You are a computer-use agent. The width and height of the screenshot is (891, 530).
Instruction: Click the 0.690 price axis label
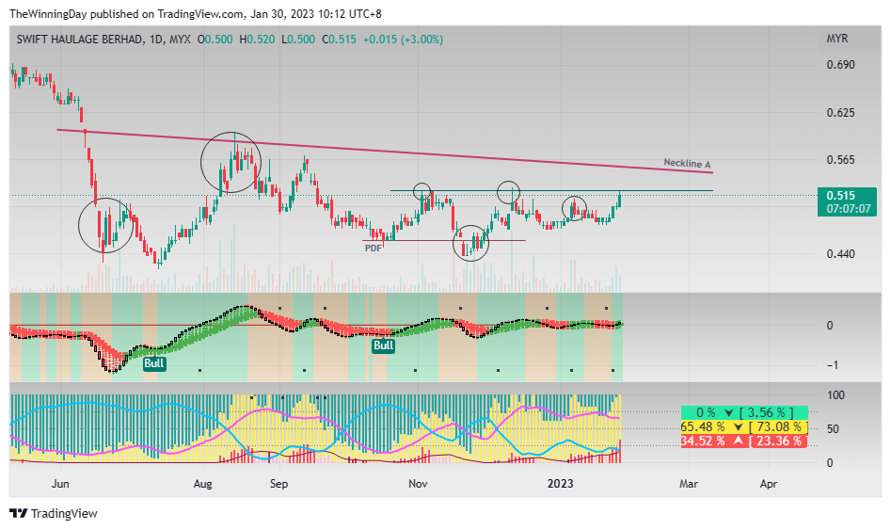(x=840, y=65)
